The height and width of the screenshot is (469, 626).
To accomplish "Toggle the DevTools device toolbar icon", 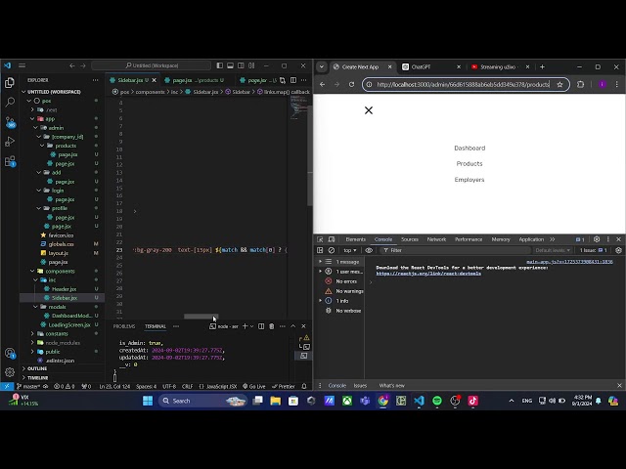I will tap(332, 239).
